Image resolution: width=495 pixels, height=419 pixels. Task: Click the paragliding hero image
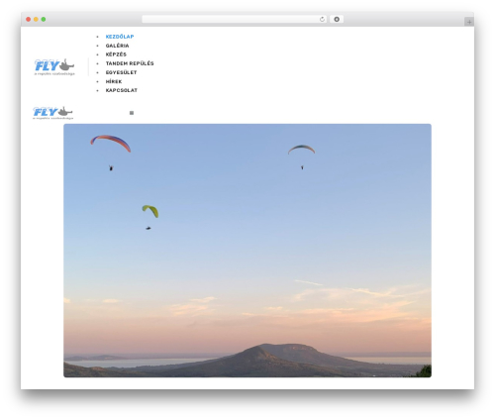(x=247, y=251)
